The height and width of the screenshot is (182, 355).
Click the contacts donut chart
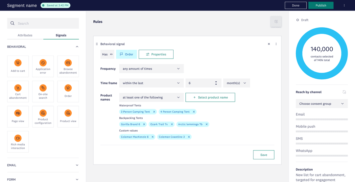[x=322, y=54]
